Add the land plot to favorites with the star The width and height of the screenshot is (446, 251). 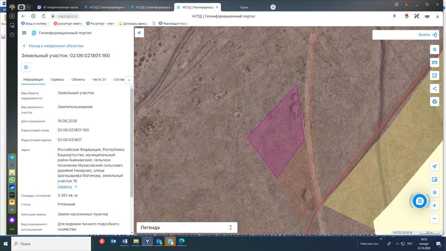pos(26,67)
